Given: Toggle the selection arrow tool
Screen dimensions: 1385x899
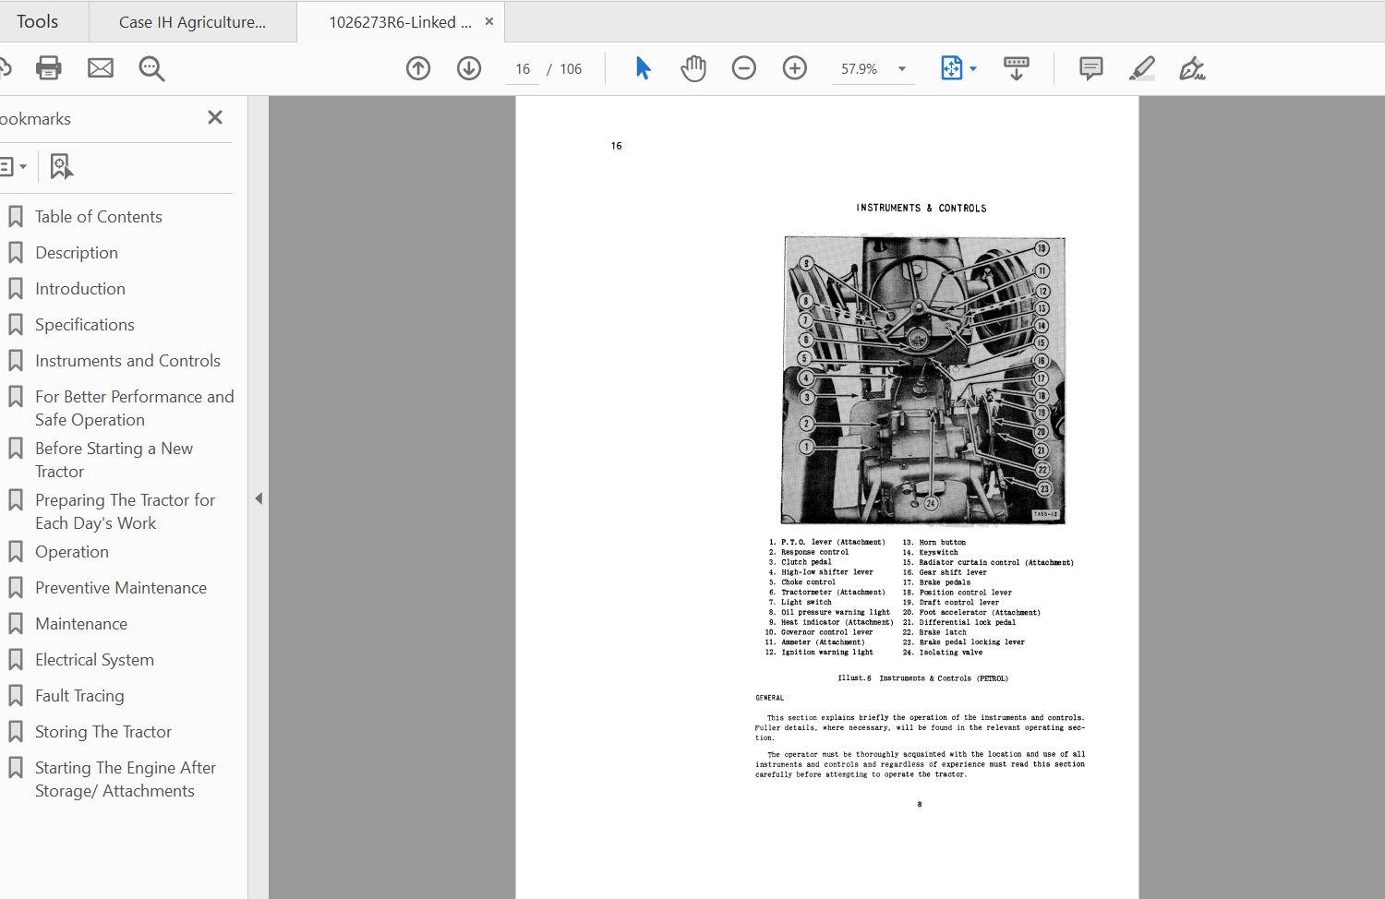Looking at the screenshot, I should 644,67.
